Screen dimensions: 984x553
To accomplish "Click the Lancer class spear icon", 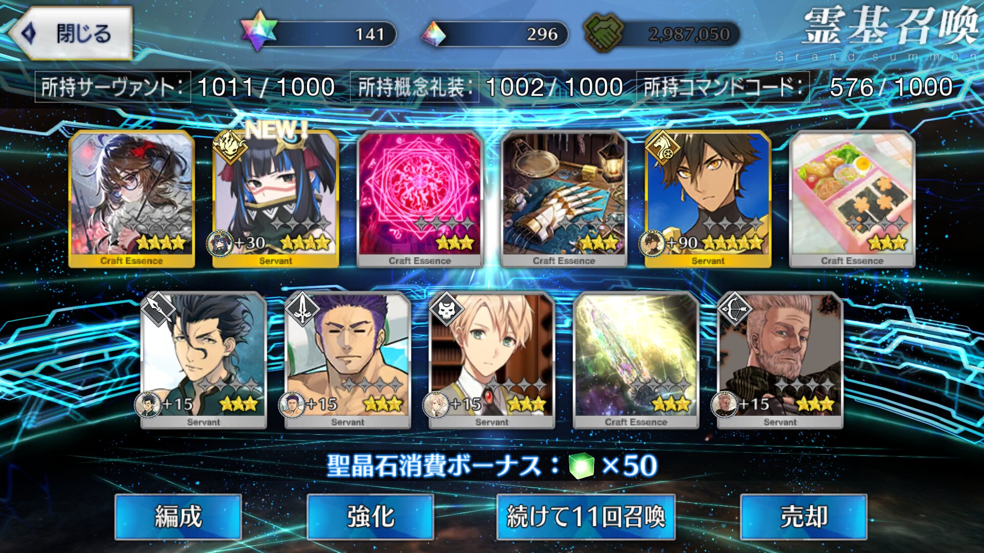I will click(158, 309).
